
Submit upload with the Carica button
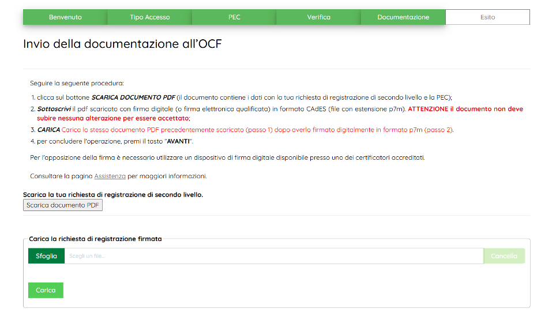(46, 290)
